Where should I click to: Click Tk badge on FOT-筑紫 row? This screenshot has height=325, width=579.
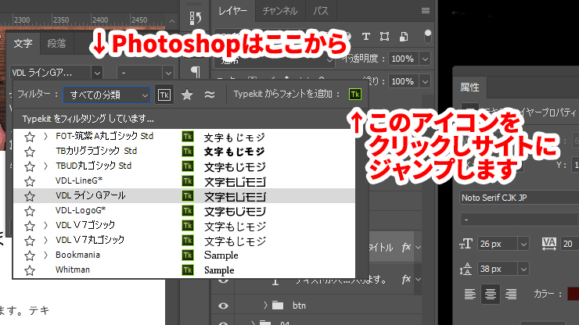point(188,137)
